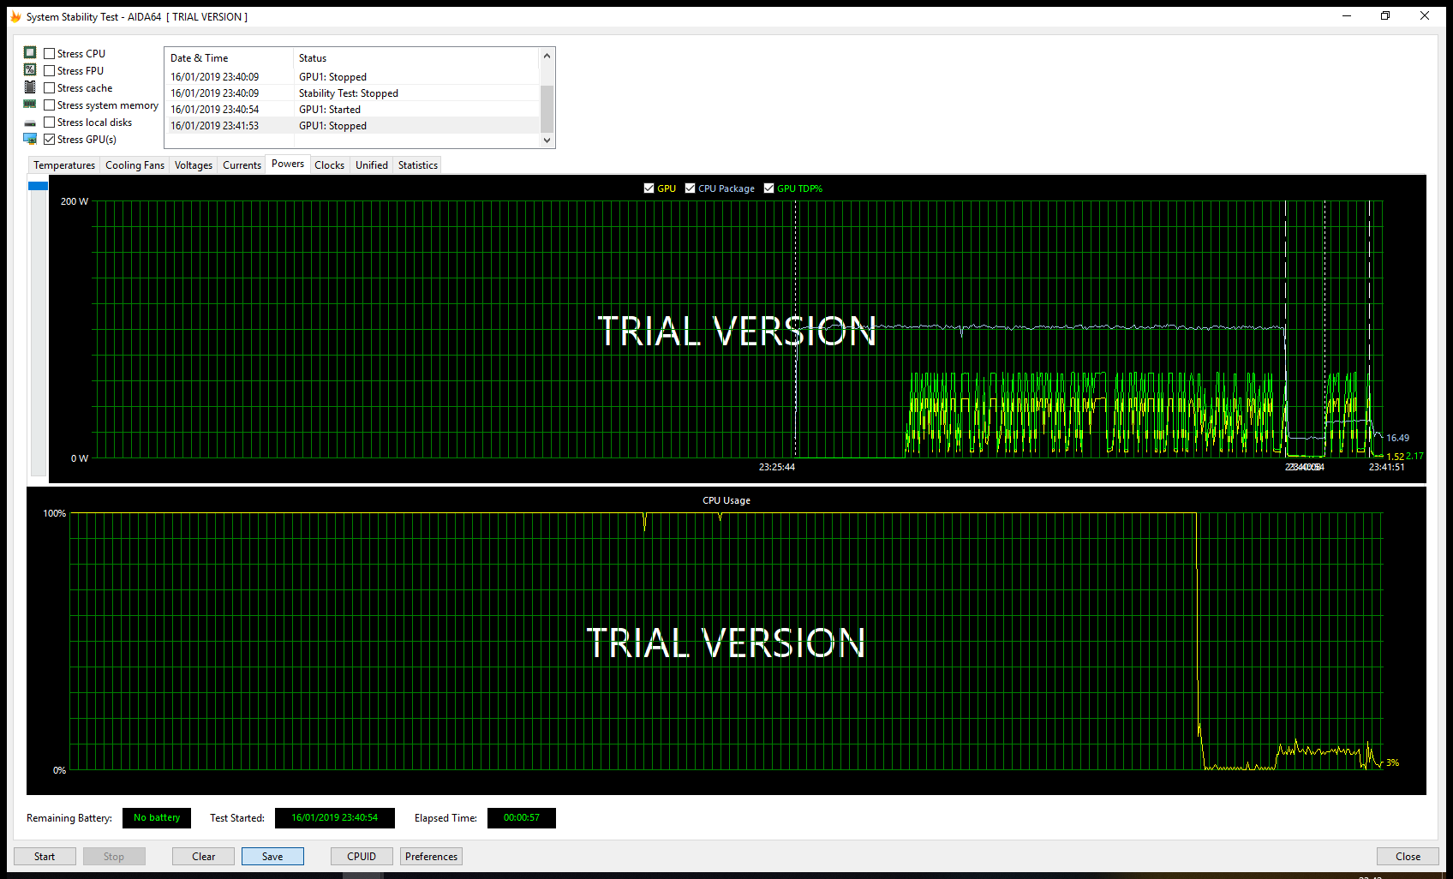1453x879 pixels.
Task: Uncheck the Stress GPU(s) checkbox
Action: click(x=49, y=139)
